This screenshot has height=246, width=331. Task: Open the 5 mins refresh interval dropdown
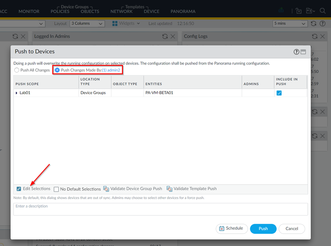point(290,24)
